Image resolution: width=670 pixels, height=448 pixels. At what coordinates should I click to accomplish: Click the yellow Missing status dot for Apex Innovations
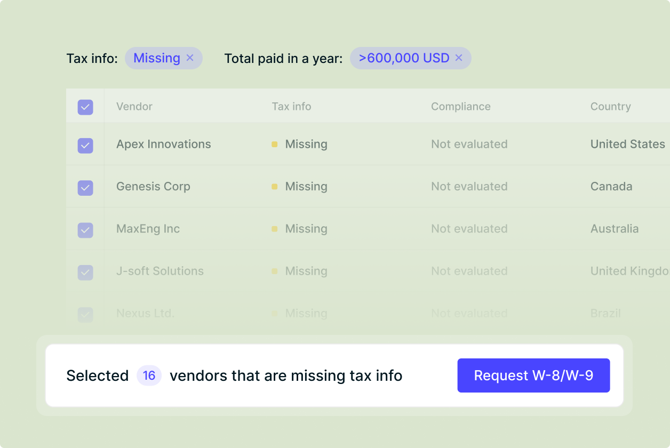coord(275,144)
